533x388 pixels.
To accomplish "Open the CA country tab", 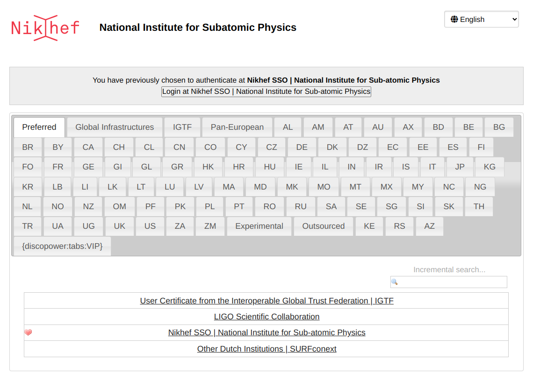I will click(x=88, y=148).
